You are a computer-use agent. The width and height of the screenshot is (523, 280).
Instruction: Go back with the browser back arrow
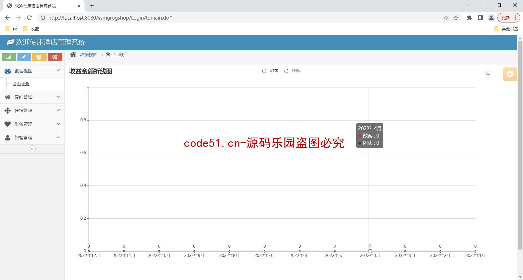point(7,18)
